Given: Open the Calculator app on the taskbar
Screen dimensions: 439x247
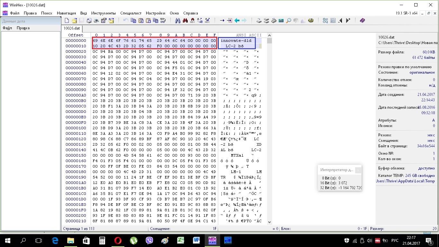Looking at the screenshot, I should [x=102, y=240].
